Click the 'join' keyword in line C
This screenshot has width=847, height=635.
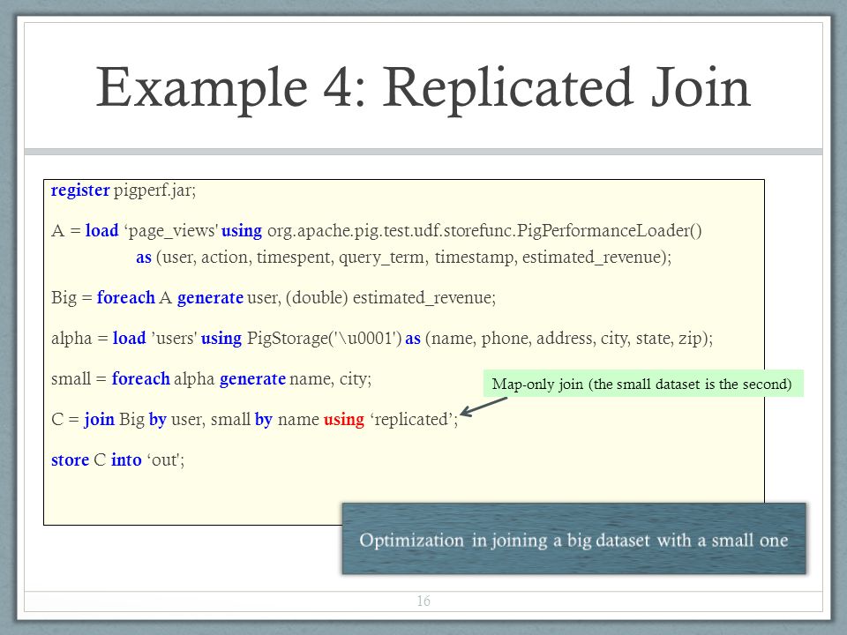point(99,420)
